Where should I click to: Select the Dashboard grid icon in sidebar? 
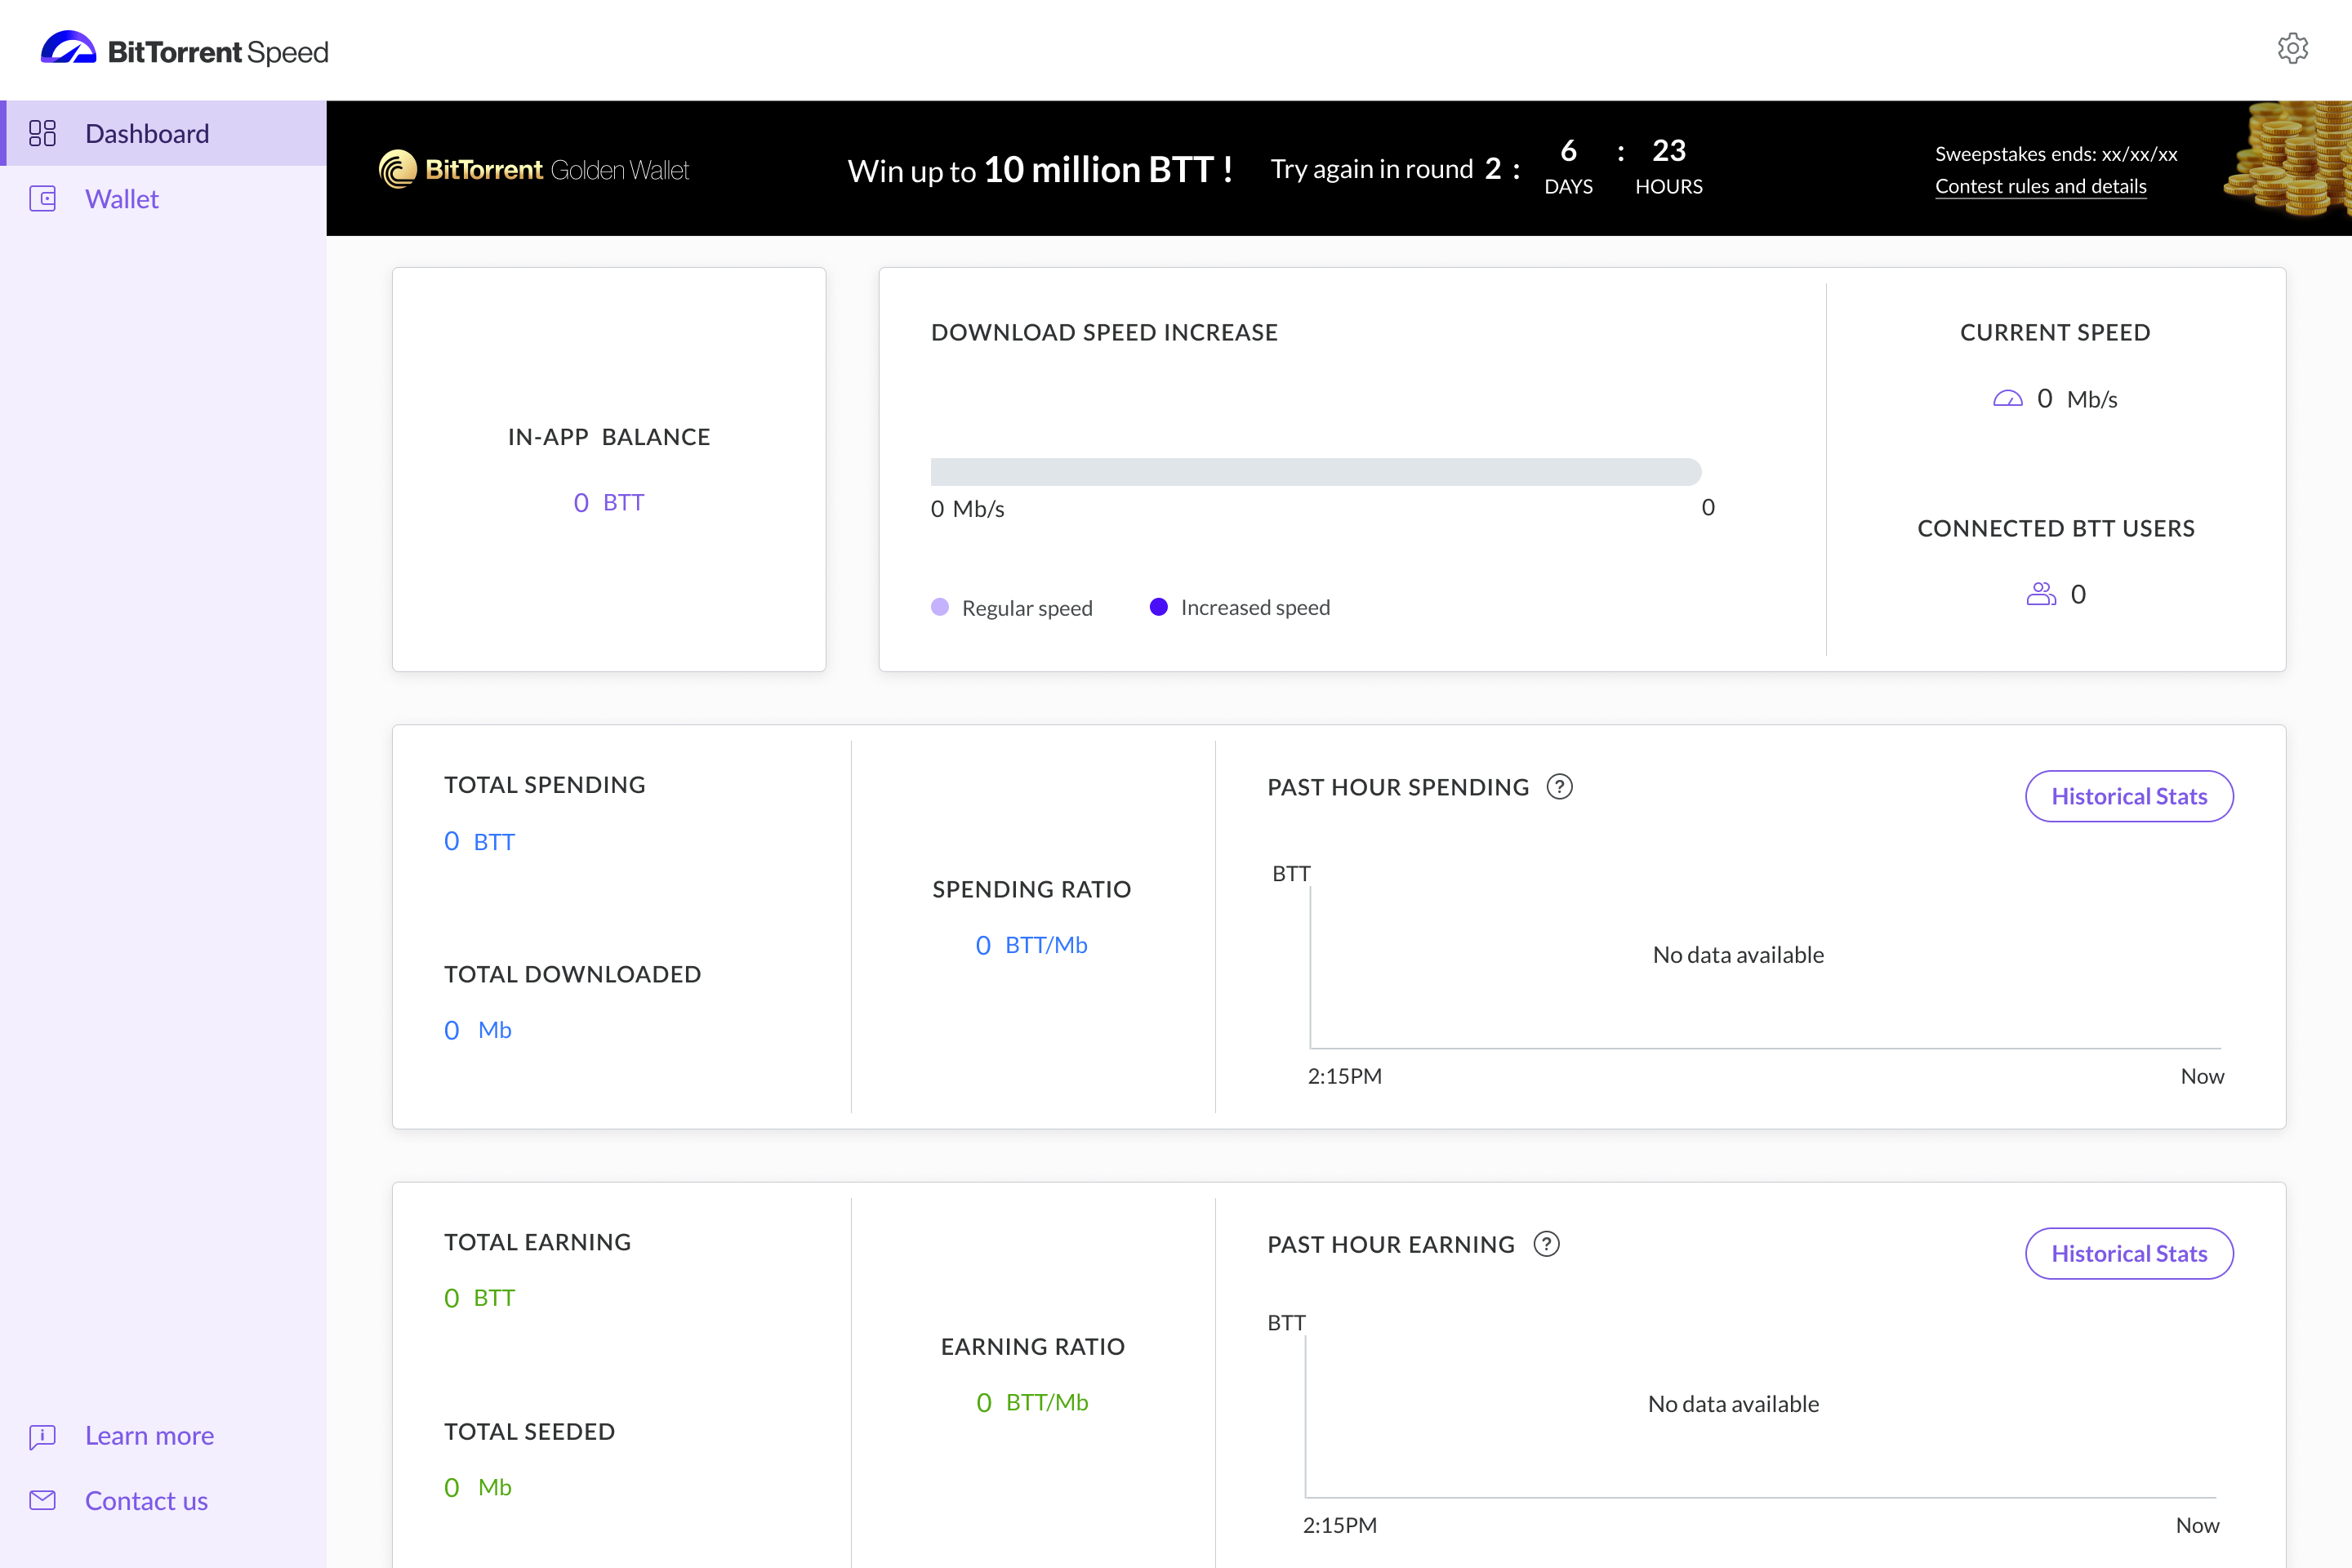pyautogui.click(x=43, y=132)
